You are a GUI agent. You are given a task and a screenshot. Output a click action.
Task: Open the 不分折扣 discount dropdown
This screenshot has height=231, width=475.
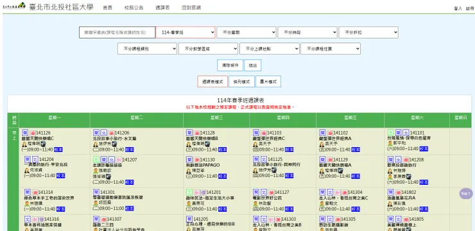click(x=368, y=32)
